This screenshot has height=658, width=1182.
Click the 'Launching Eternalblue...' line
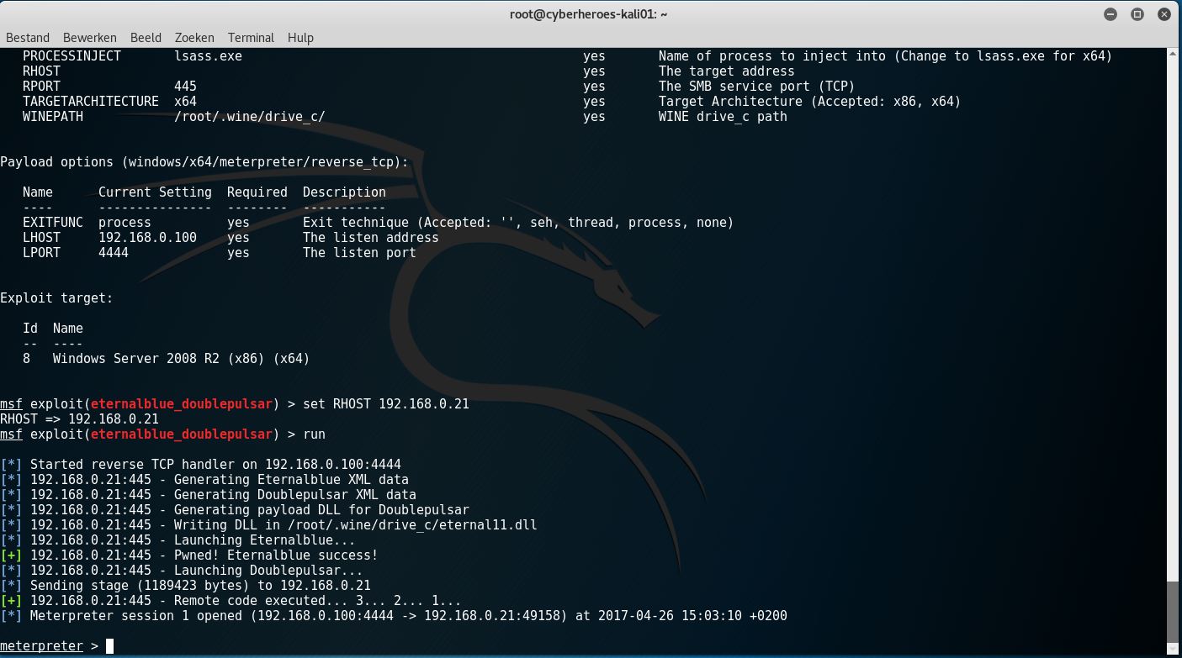(178, 540)
